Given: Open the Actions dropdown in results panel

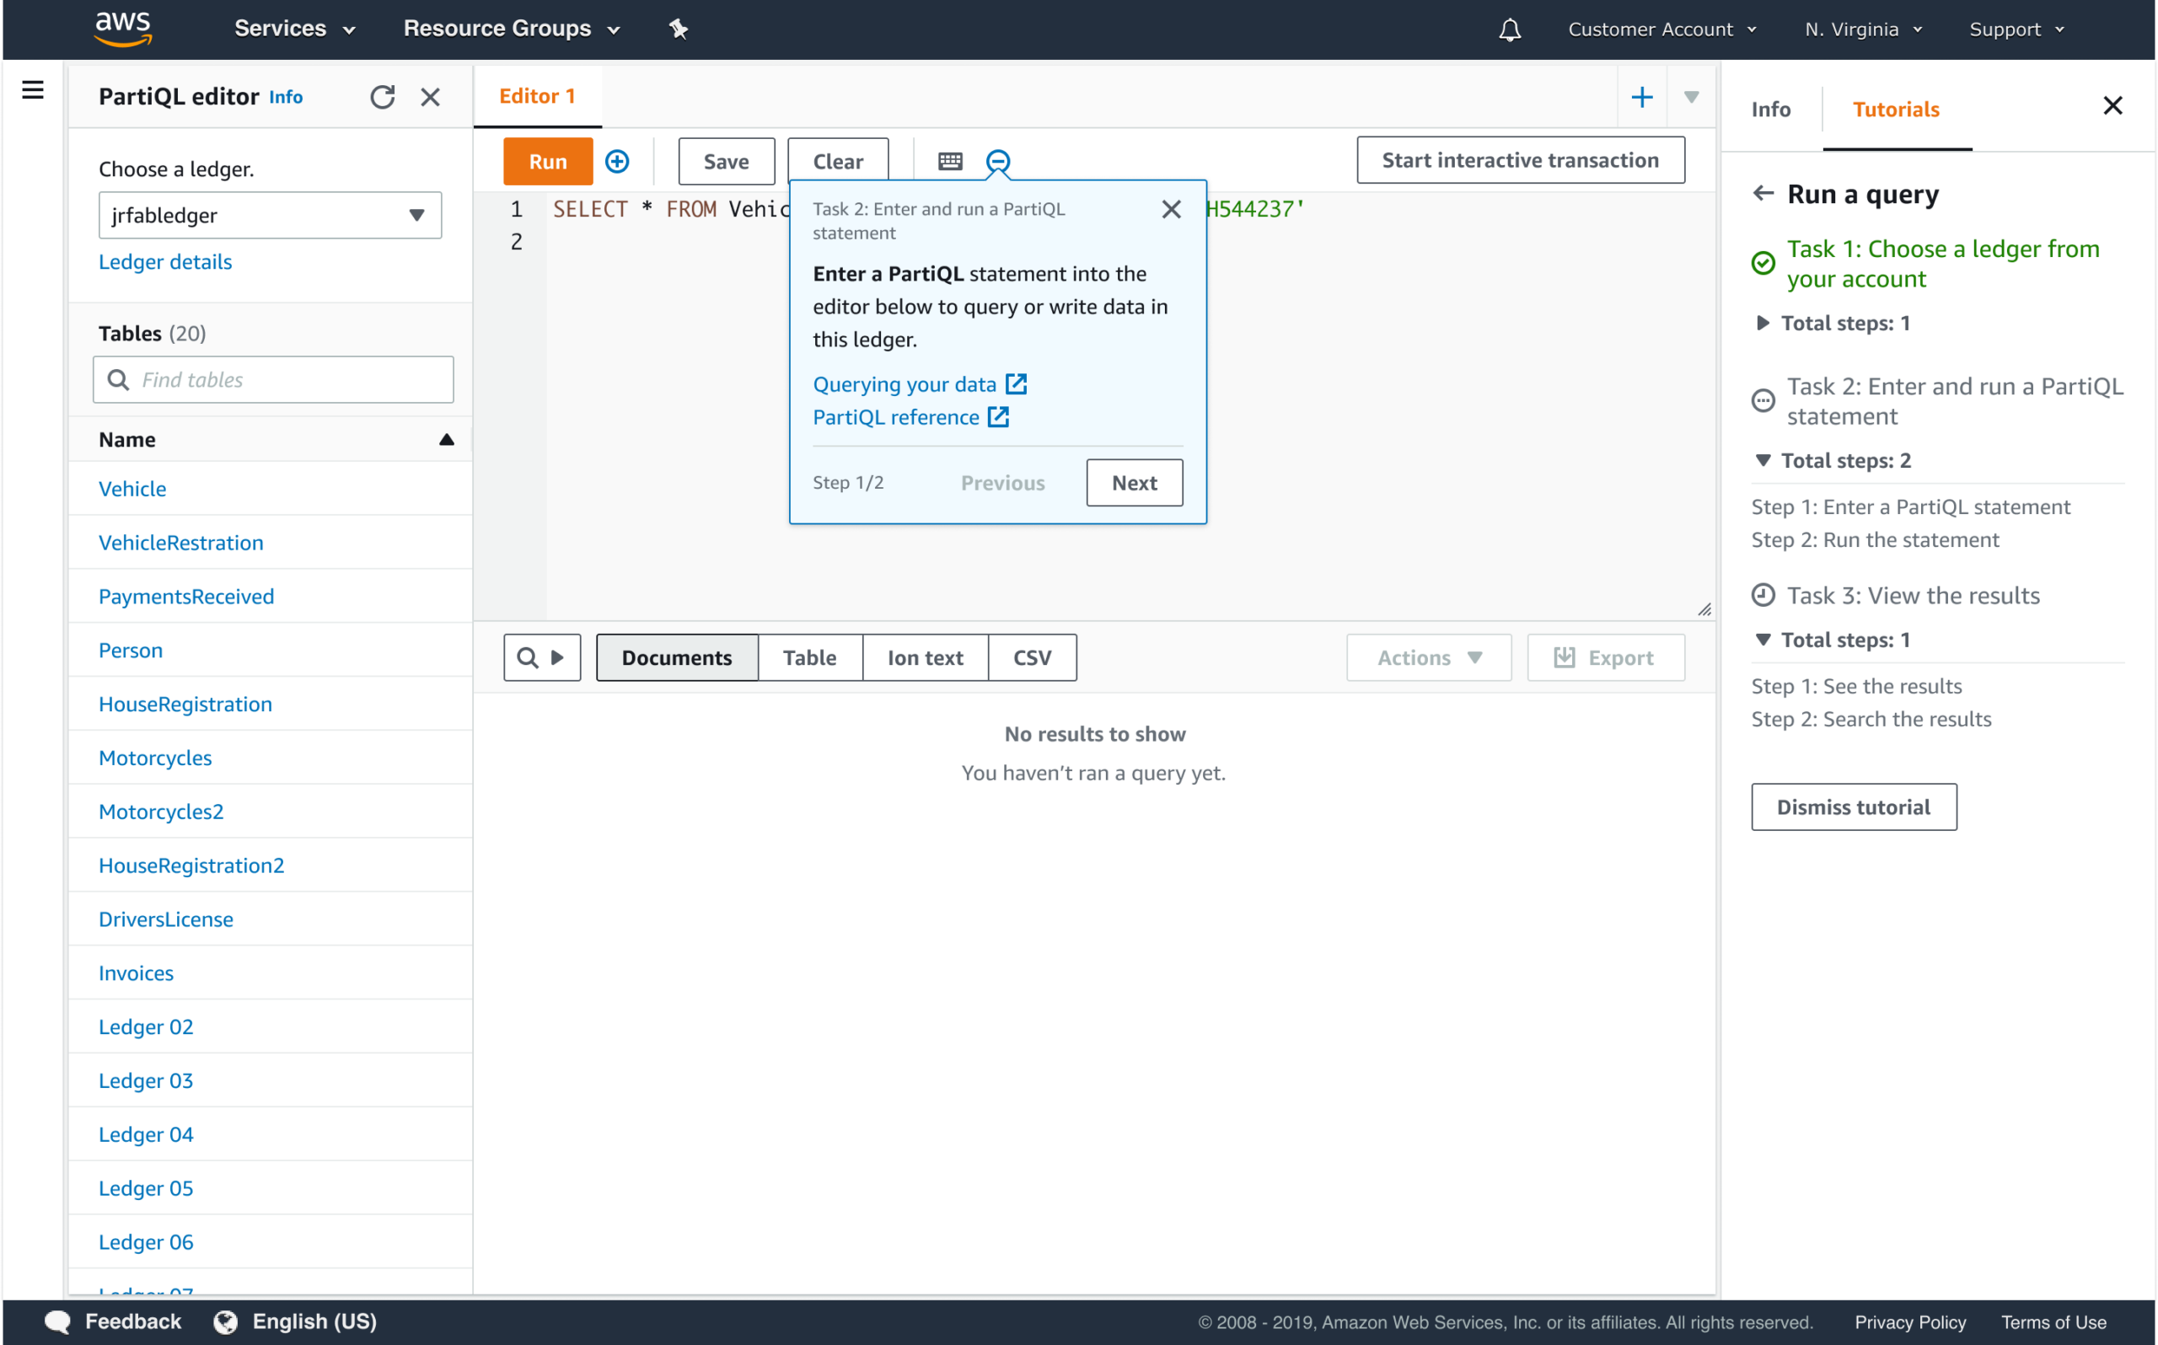Looking at the screenshot, I should (x=1427, y=657).
